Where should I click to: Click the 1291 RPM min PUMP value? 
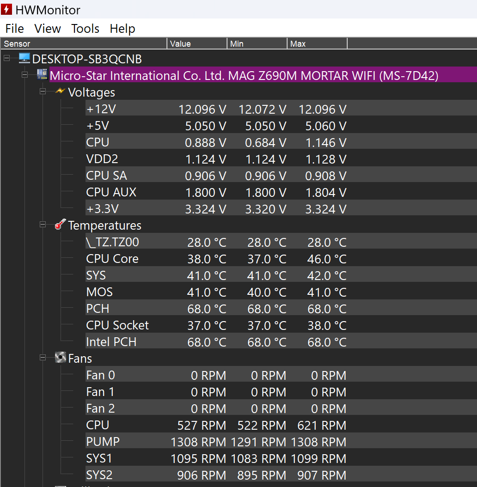[x=258, y=442]
